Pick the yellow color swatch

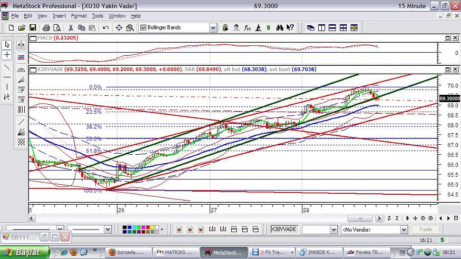pos(152,227)
